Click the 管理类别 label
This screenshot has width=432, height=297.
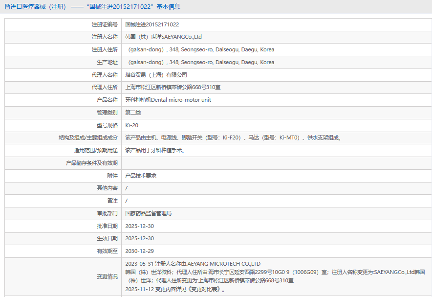[107, 113]
